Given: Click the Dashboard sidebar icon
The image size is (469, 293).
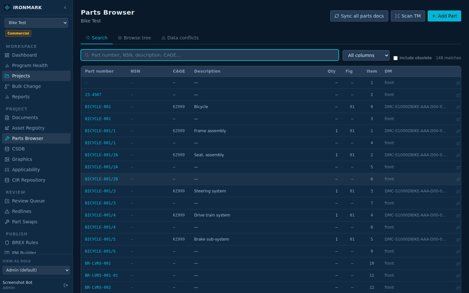Looking at the screenshot, I should 7,55.
